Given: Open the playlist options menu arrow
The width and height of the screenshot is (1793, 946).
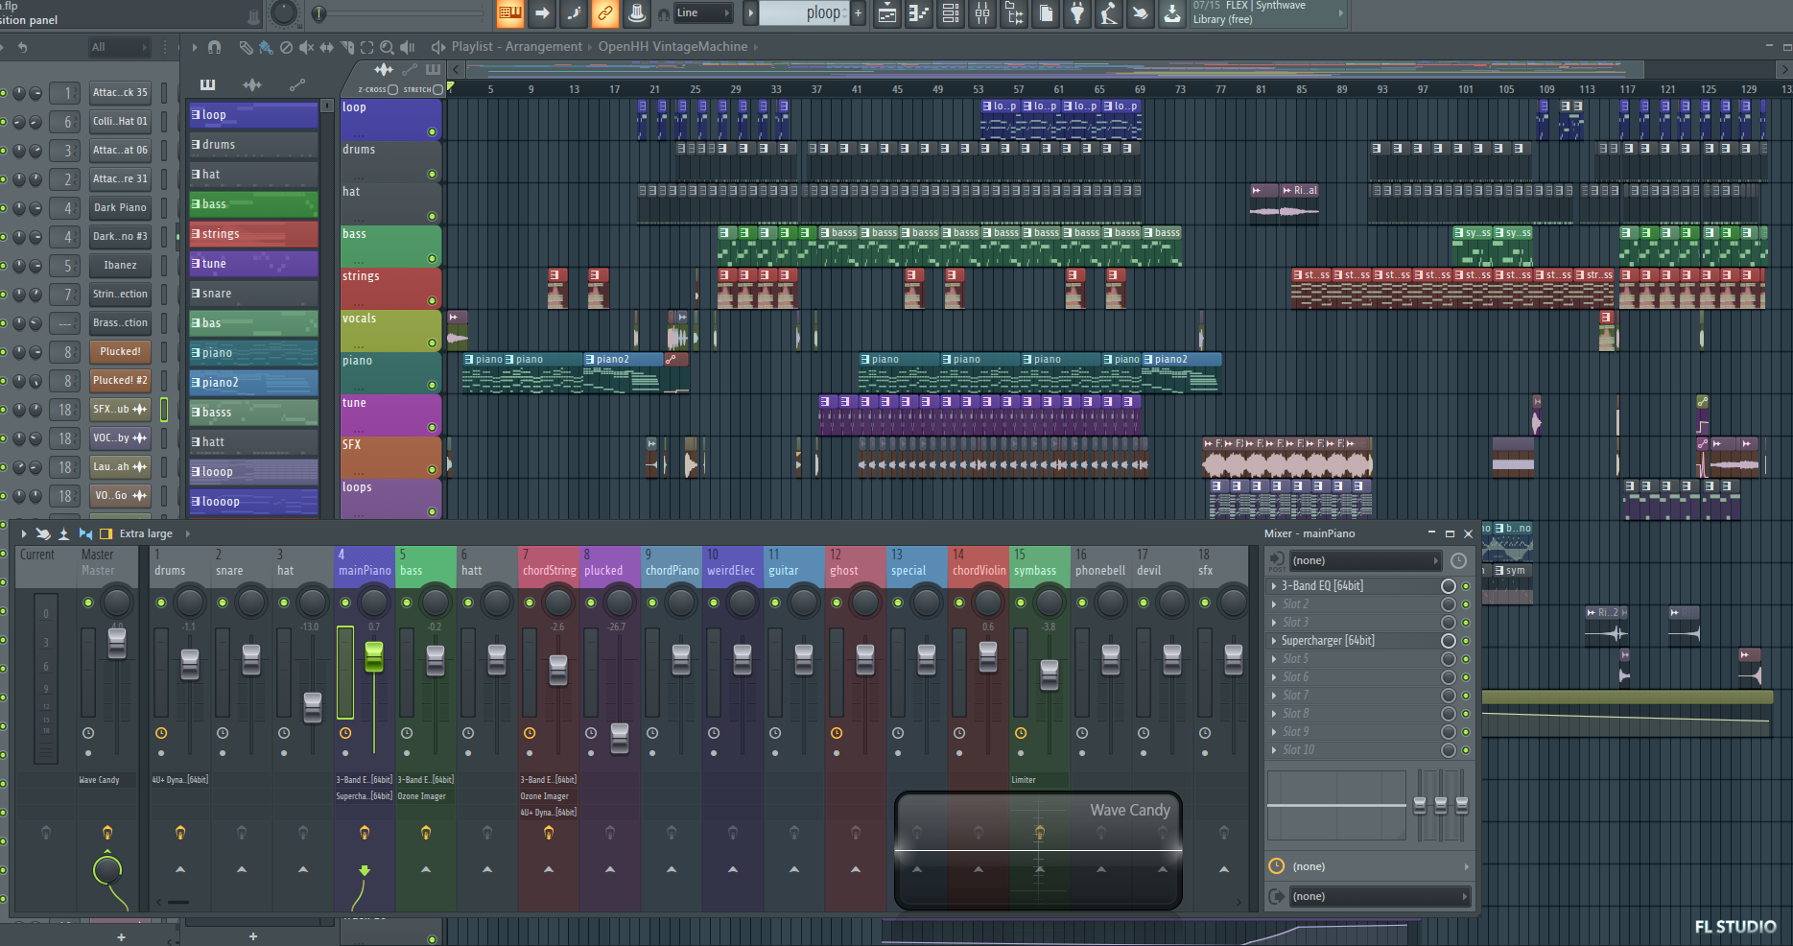Looking at the screenshot, I should [x=194, y=46].
